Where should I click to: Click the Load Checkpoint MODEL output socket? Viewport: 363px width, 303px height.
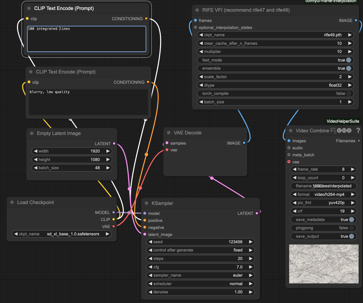[114, 213]
